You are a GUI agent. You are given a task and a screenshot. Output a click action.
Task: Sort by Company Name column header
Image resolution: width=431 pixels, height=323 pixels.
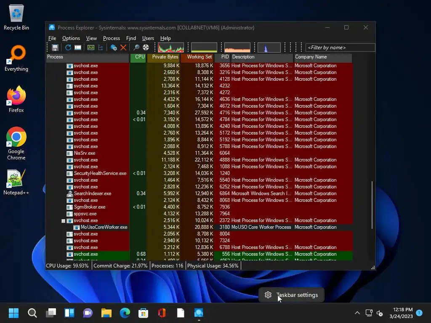tap(323, 57)
